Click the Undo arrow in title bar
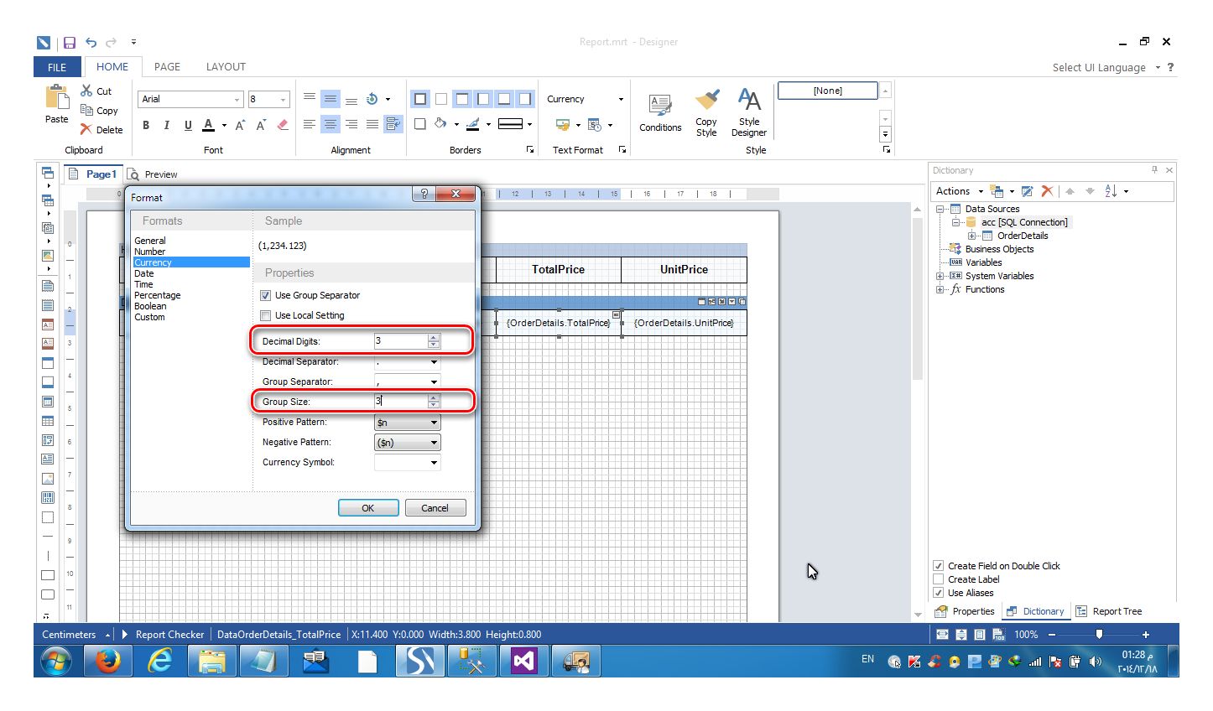1213x711 pixels. click(x=91, y=42)
